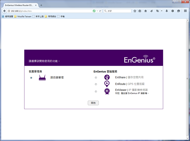Click the EnRoute GPS pin icon
This screenshot has width=190, height=141.
click(107, 84)
